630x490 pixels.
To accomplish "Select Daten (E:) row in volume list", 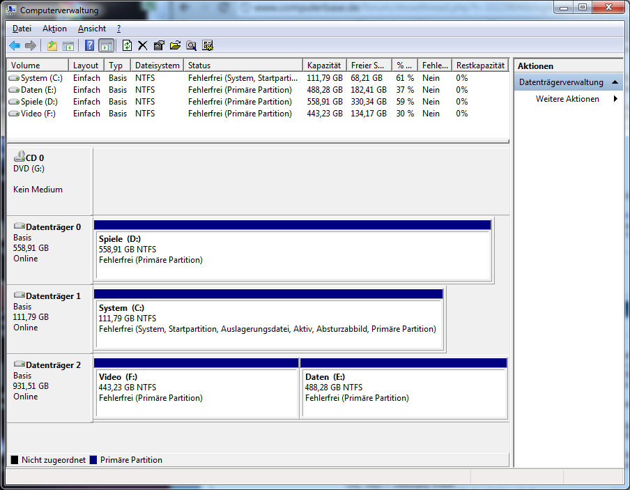I will coord(258,90).
